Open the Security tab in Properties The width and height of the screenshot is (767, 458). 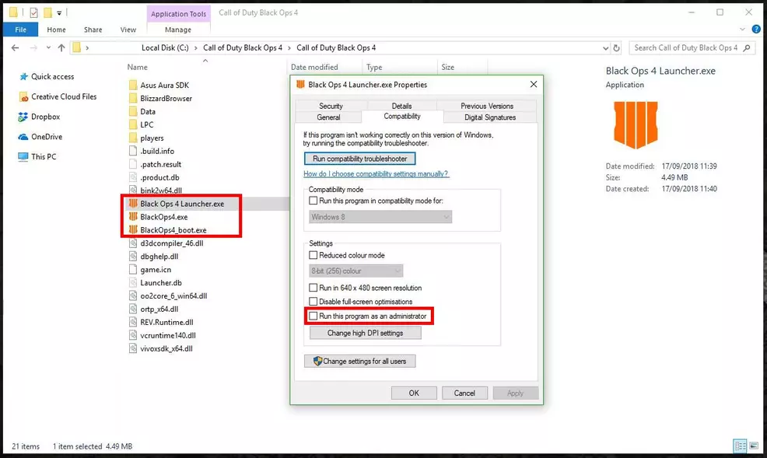[331, 106]
